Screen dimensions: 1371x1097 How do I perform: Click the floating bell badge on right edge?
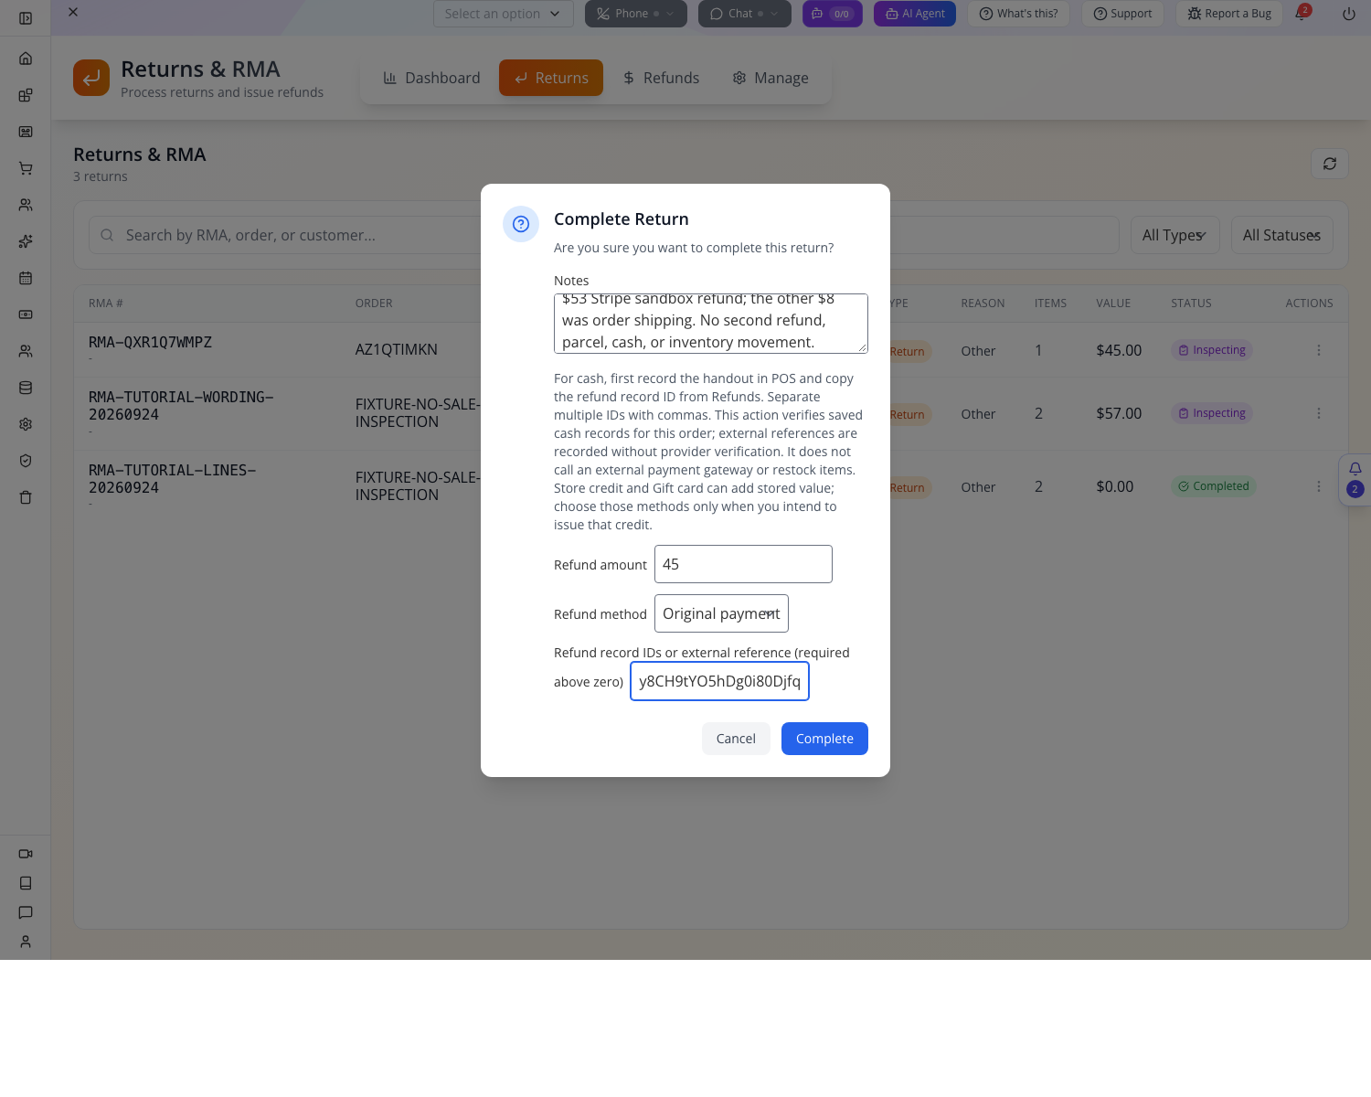[1355, 479]
